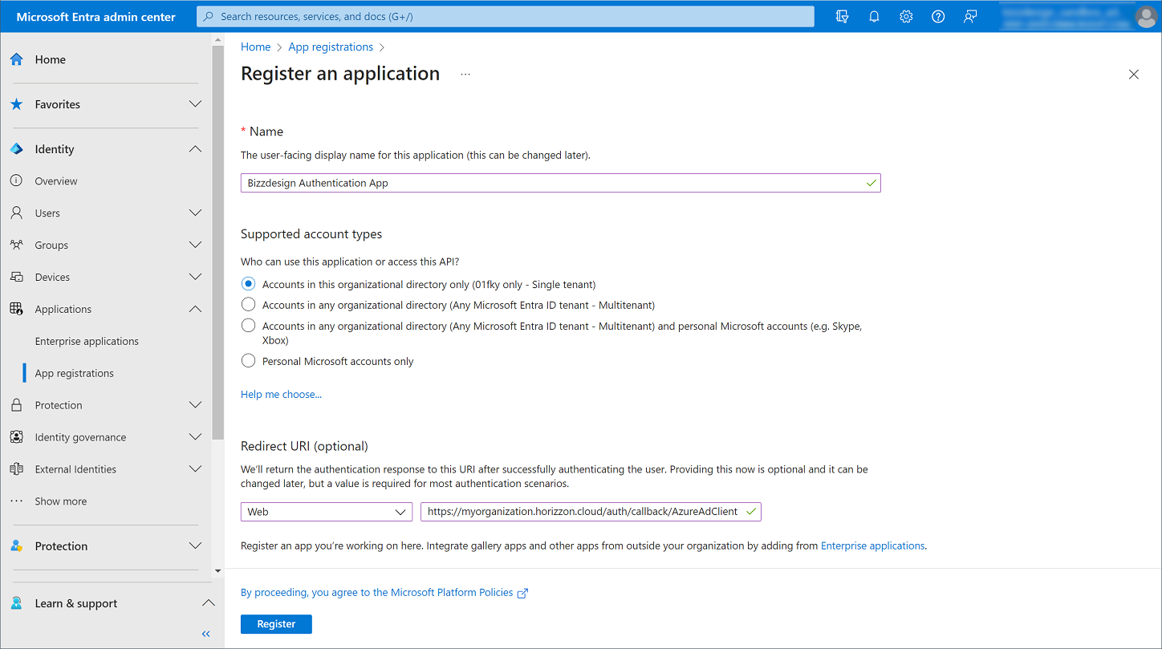
Task: Click the External Identities icon
Action: (x=16, y=470)
